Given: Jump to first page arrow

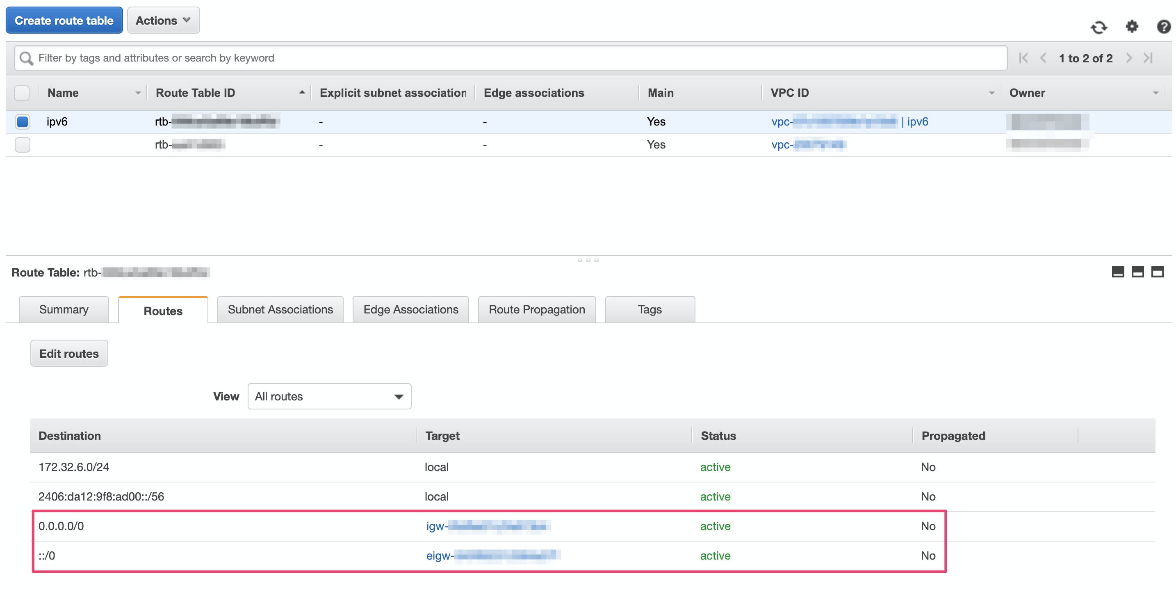Looking at the screenshot, I should tap(1023, 58).
